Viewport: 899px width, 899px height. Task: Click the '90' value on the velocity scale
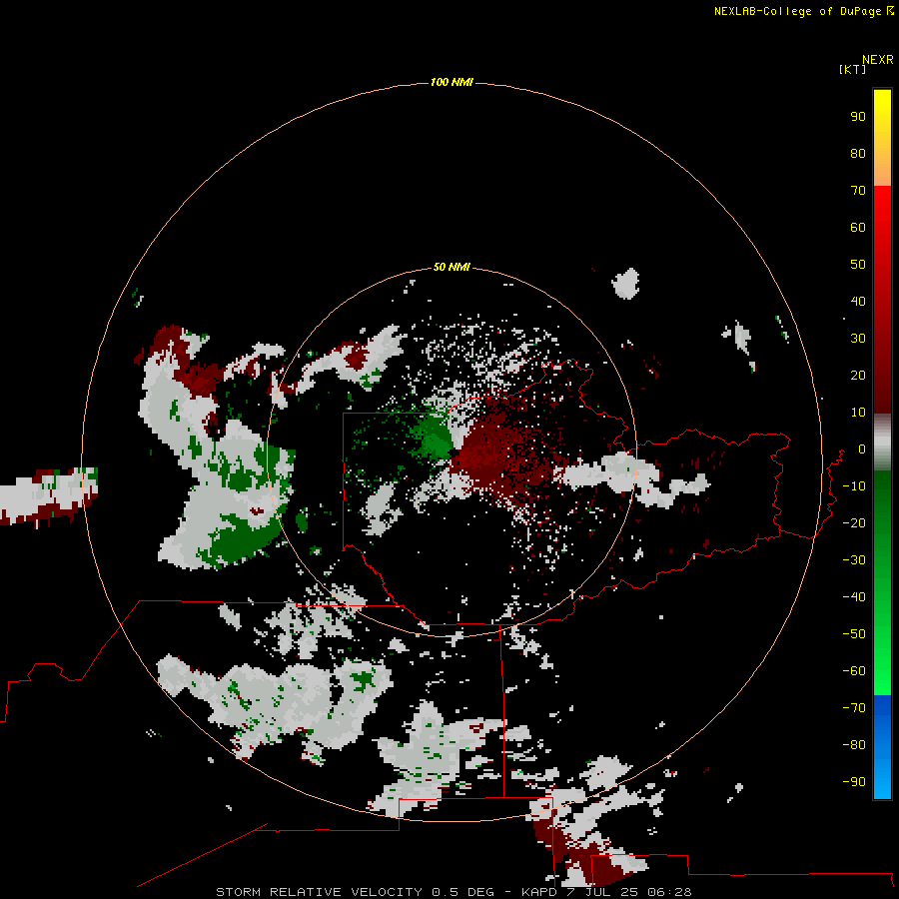858,117
